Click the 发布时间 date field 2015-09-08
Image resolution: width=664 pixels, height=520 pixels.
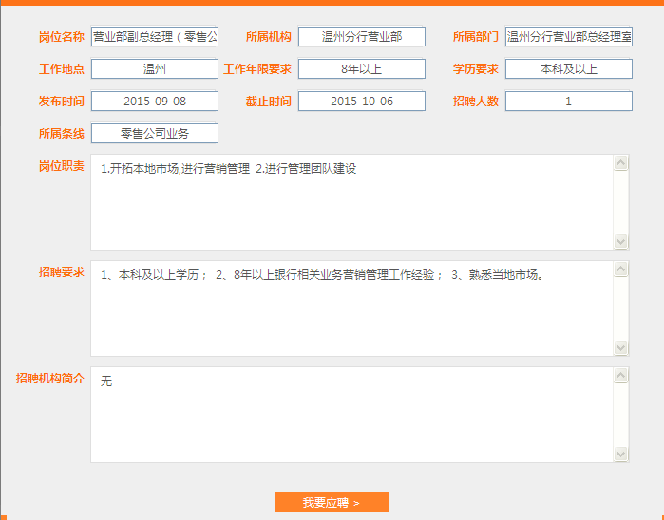[155, 102]
